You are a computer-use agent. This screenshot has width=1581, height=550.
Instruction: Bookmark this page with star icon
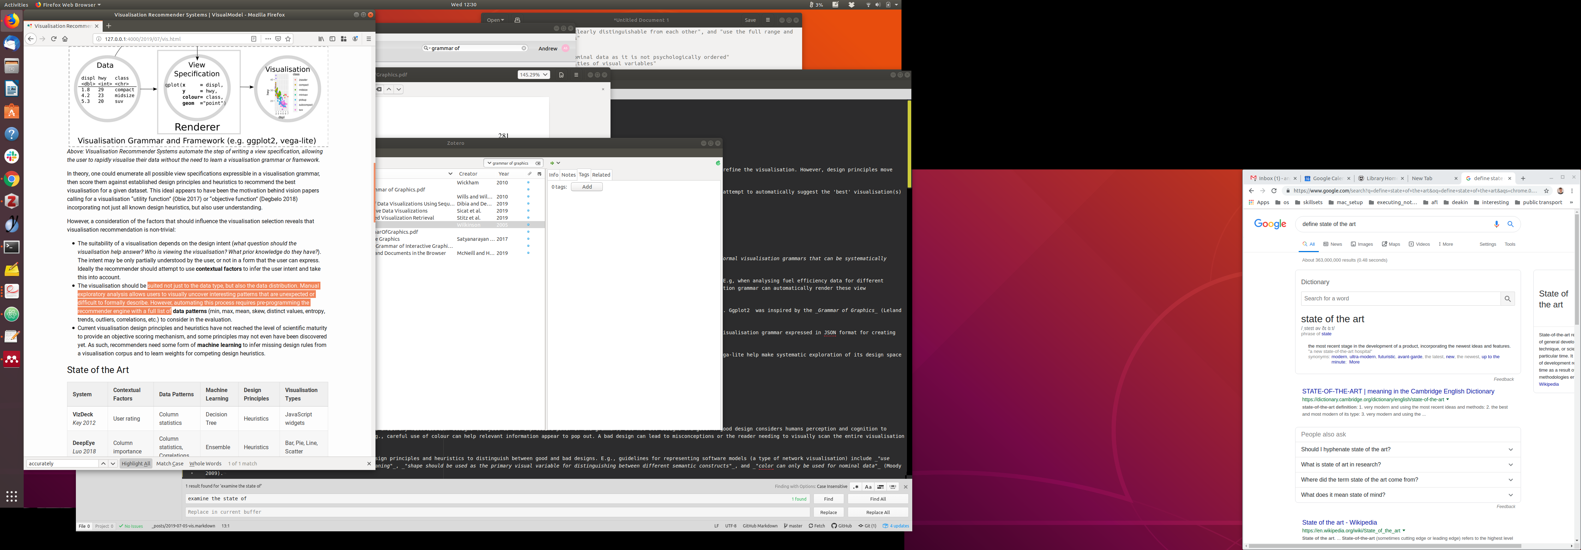[288, 39]
